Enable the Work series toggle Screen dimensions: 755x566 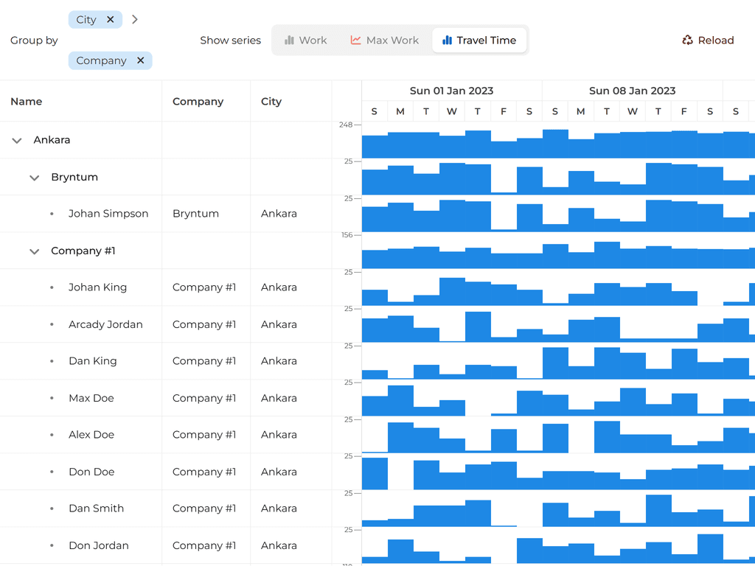(305, 40)
